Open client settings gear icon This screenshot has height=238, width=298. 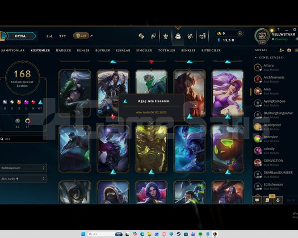point(295,29)
